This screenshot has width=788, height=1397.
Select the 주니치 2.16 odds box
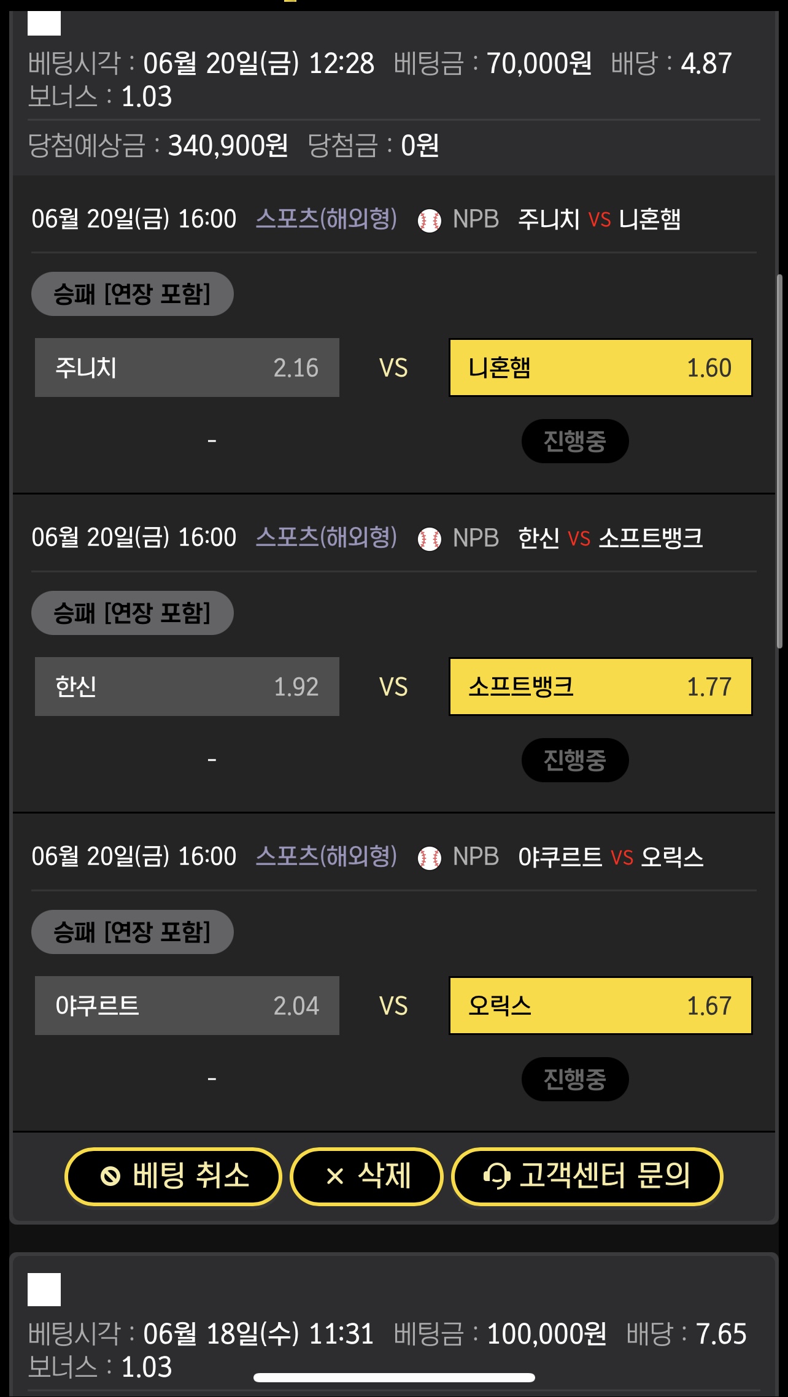click(187, 368)
